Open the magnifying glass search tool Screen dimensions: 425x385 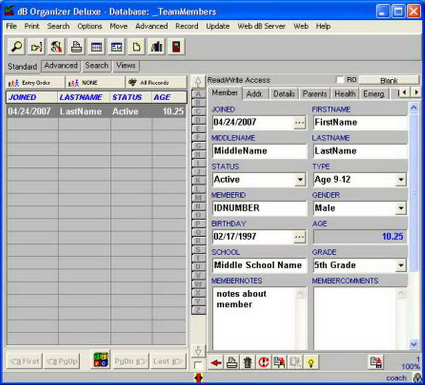(17, 47)
